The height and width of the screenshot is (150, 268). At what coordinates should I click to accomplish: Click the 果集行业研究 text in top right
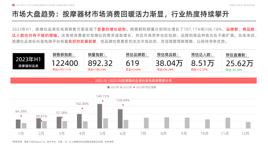[x=236, y=5]
